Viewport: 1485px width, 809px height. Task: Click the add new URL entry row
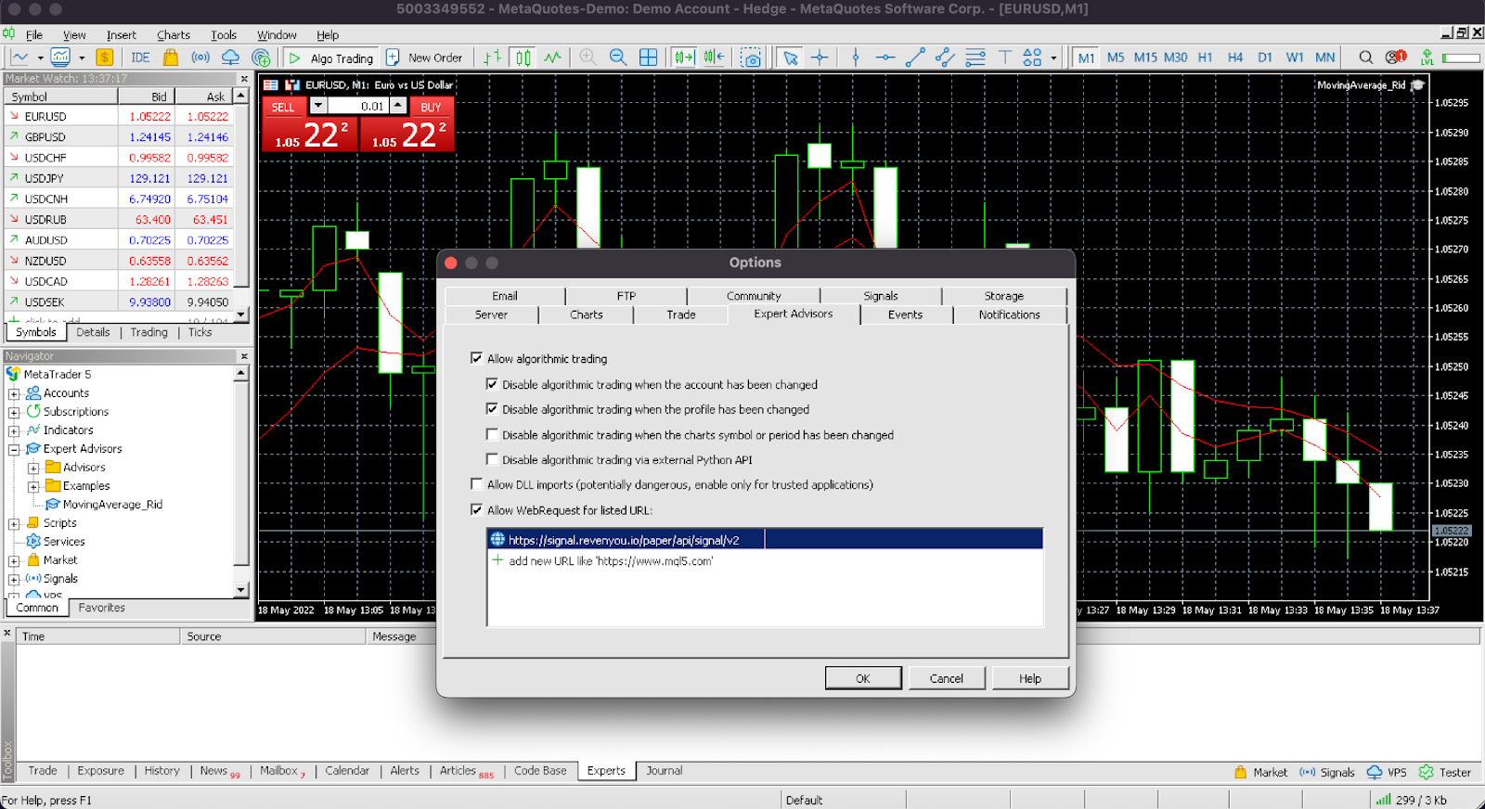click(611, 561)
